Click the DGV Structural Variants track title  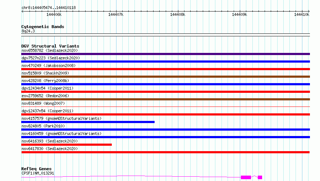50,46
